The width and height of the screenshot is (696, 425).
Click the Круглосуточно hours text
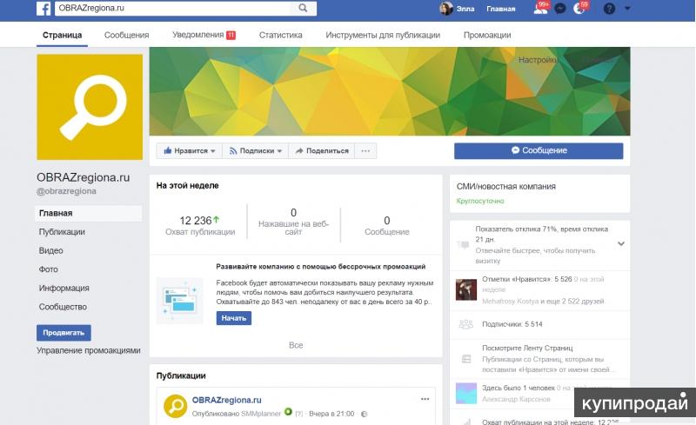[x=480, y=201]
